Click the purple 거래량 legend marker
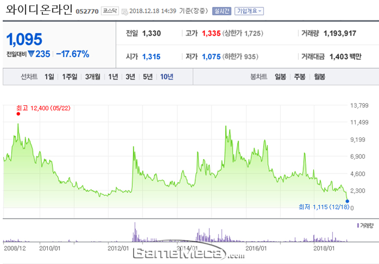Viewport: 379px width, 264px height. point(358,225)
